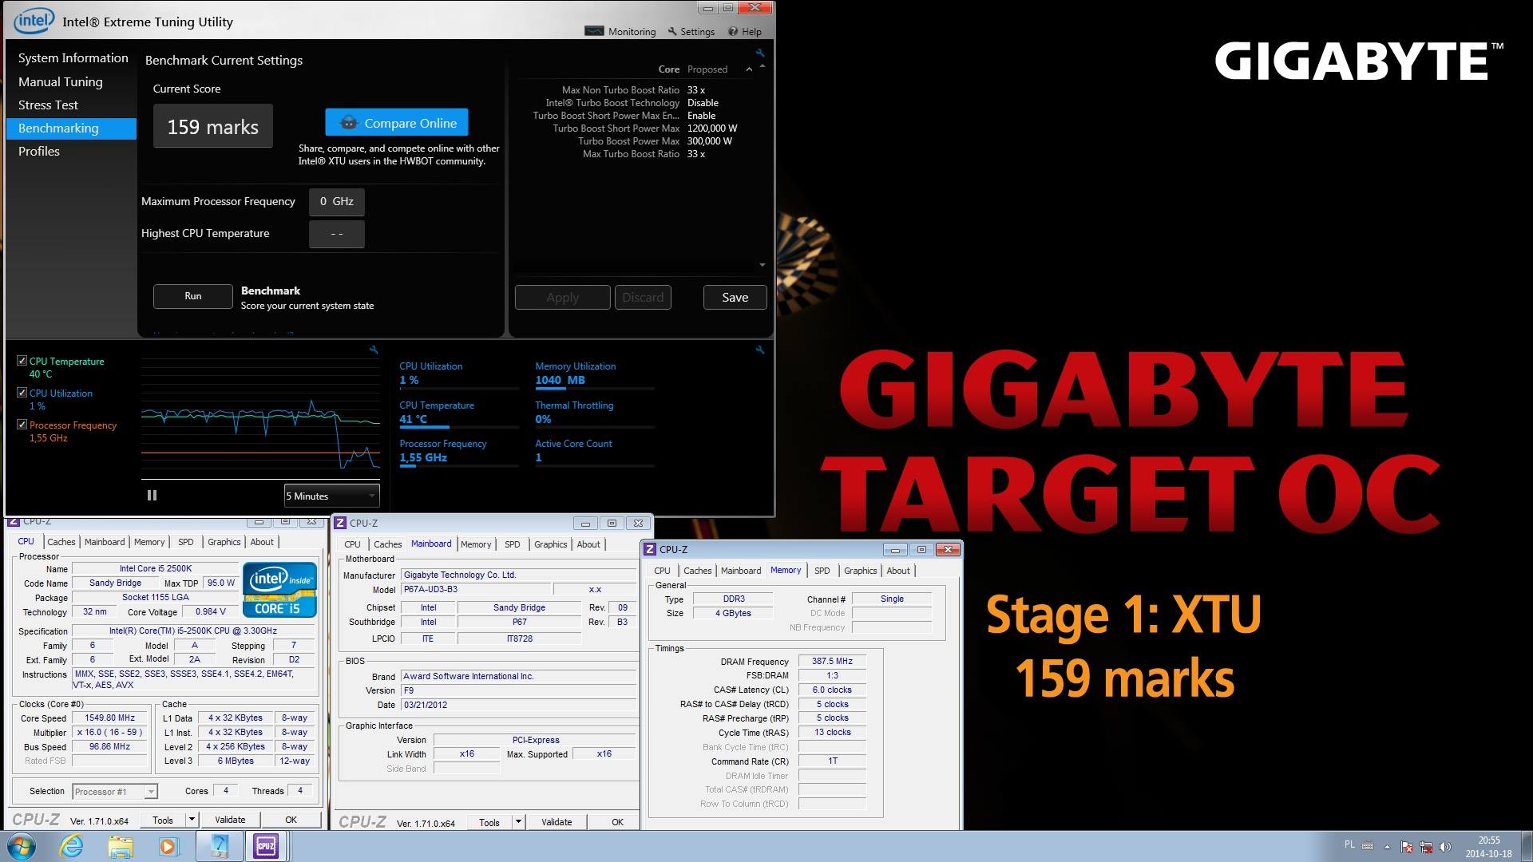Open Tools dropdown arrow in CPU window
The image size is (1533, 862).
coord(192,820)
